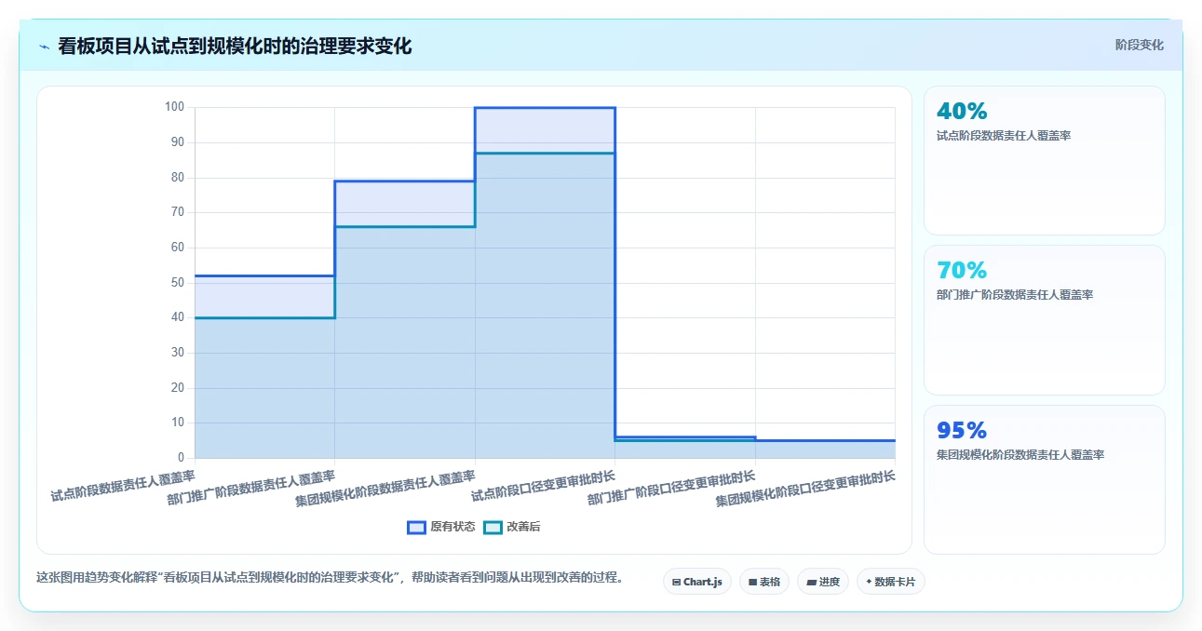Click x-axis label 集团规模化阶段口径变更审批时长
Viewport: 1202px width, 631px height.
point(805,488)
